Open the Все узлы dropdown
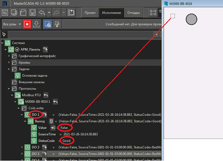This screenshot has width=223, height=161. [x=11, y=25]
